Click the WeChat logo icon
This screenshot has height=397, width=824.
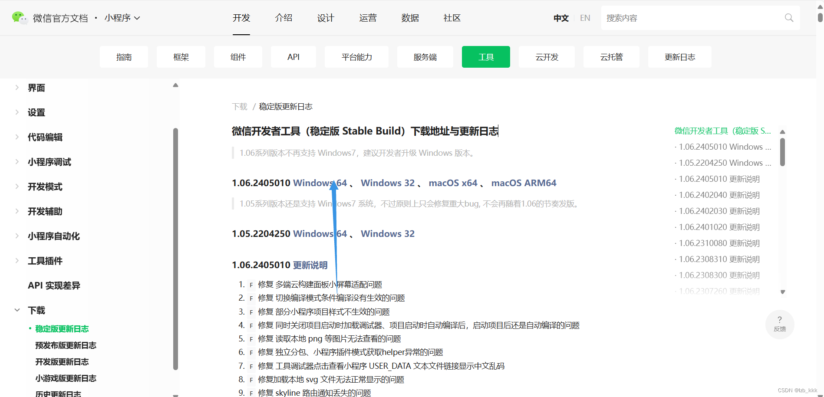click(20, 18)
